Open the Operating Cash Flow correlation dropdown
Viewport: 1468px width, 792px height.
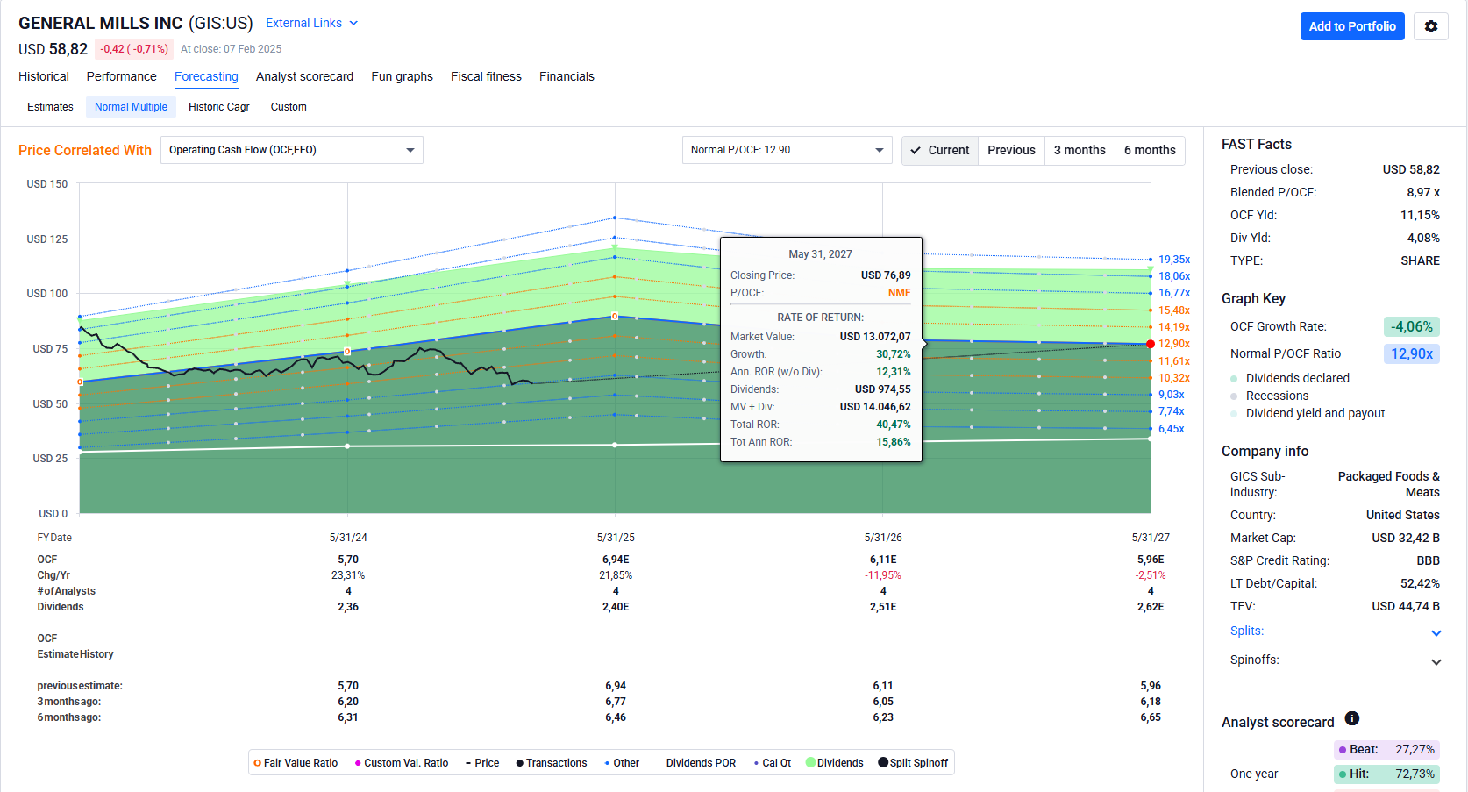coord(291,150)
